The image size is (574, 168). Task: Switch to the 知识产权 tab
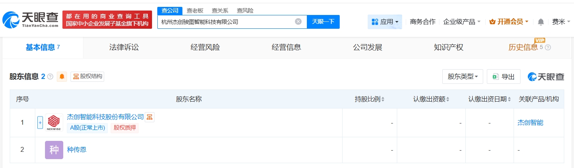448,47
